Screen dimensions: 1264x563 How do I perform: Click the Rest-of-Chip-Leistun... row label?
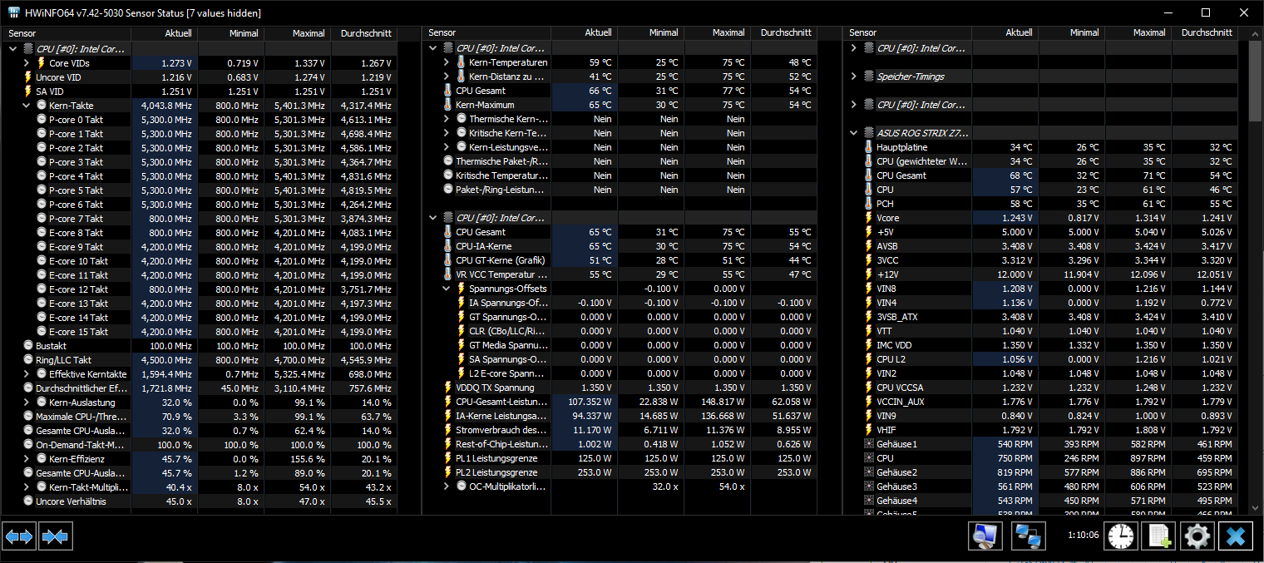coord(501,445)
